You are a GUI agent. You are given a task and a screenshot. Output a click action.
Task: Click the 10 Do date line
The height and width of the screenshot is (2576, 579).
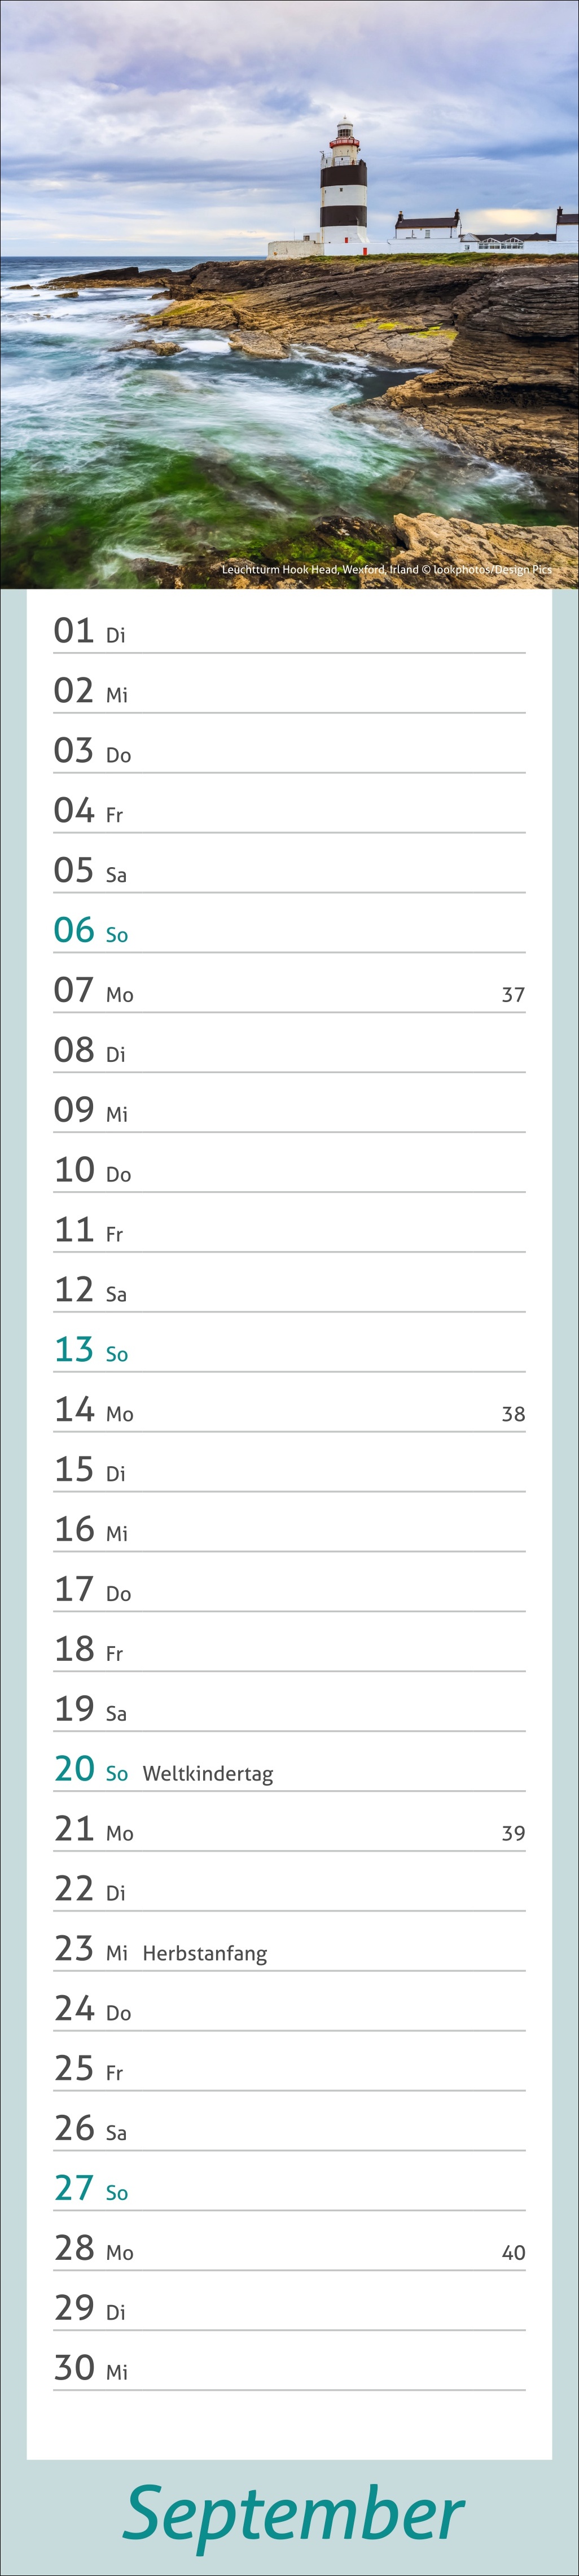289,1171
